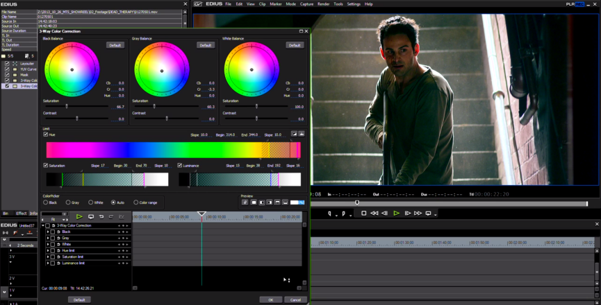This screenshot has height=305, width=601.
Task: Open the loop playback dropdown arrow under the monitor
Action: click(436, 215)
